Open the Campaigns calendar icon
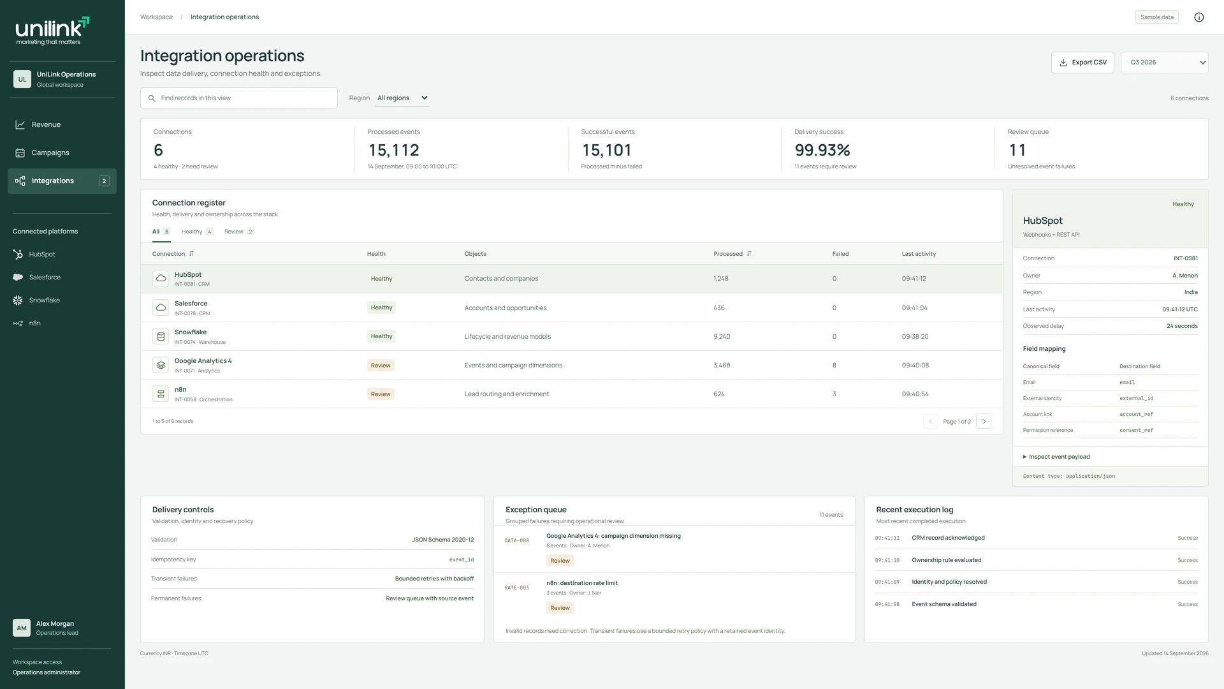The width and height of the screenshot is (1224, 689). coord(20,152)
